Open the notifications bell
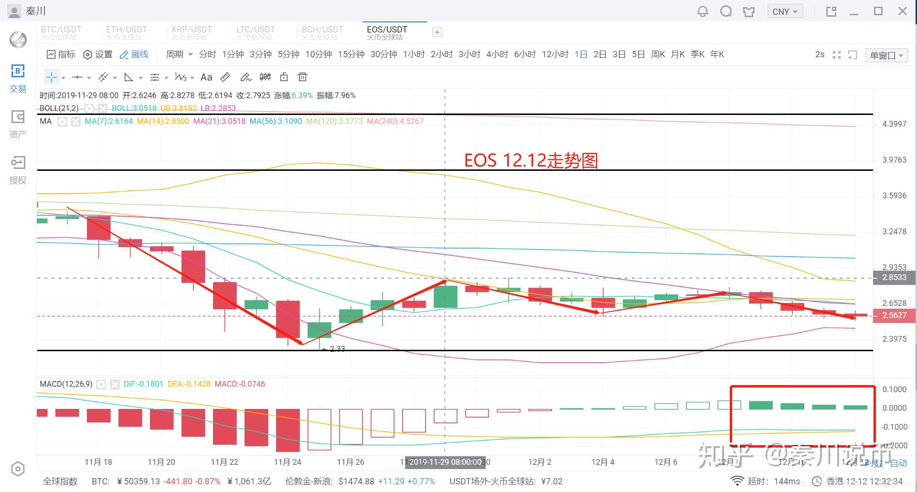Image resolution: width=917 pixels, height=492 pixels. click(x=703, y=11)
